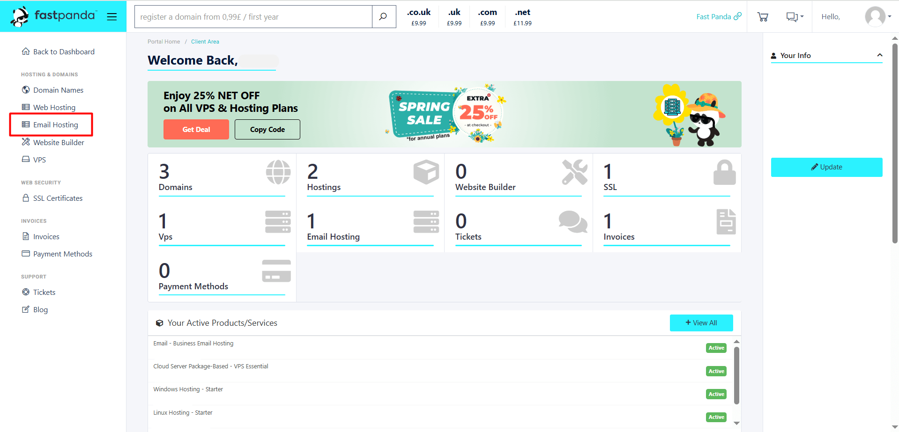Viewport: 899px width, 432px height.
Task: Open the 2 Hostings stat card
Action: click(370, 178)
